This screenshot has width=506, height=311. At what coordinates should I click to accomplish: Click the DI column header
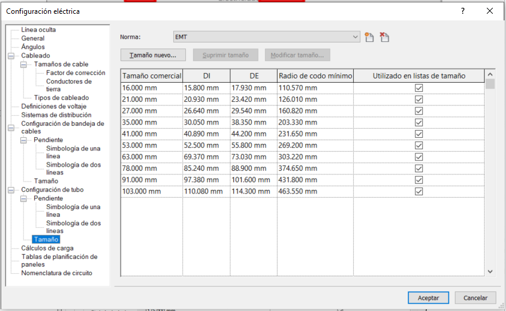[x=206, y=76]
